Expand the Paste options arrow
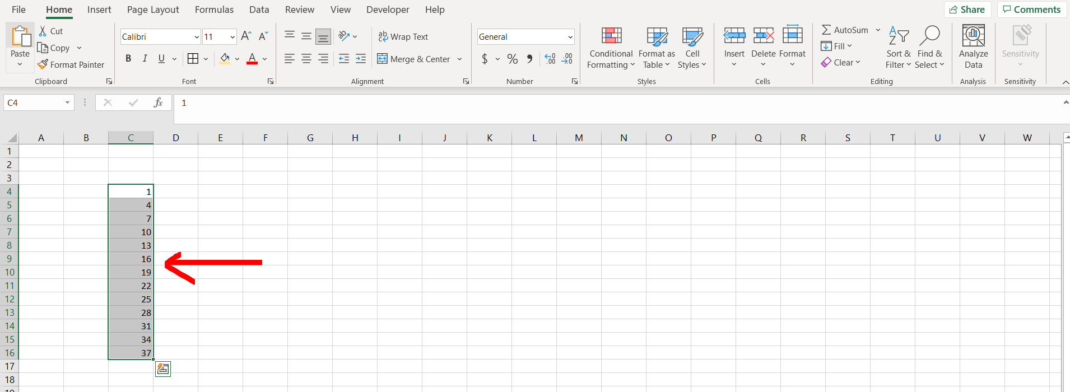The width and height of the screenshot is (1070, 392). [20, 64]
